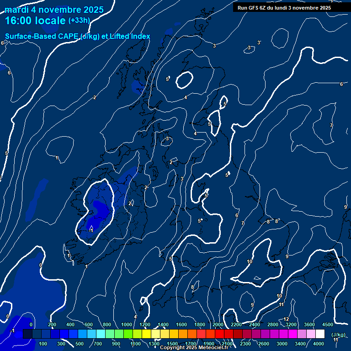Select the red 2000 J/kg legend swatch
This screenshot has height=351, width=351.
tap(219, 334)
